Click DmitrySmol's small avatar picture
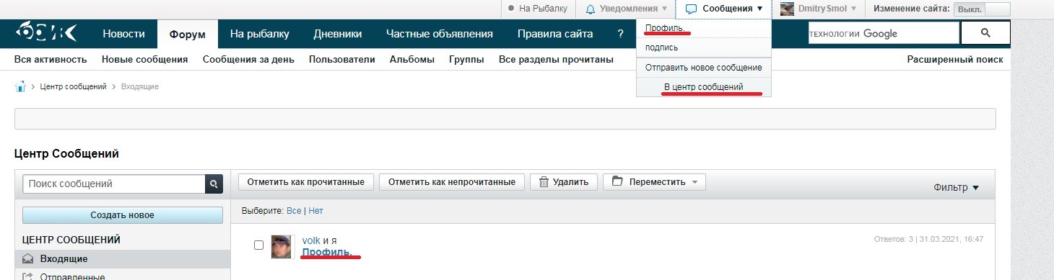The image size is (1054, 280). tap(788, 9)
